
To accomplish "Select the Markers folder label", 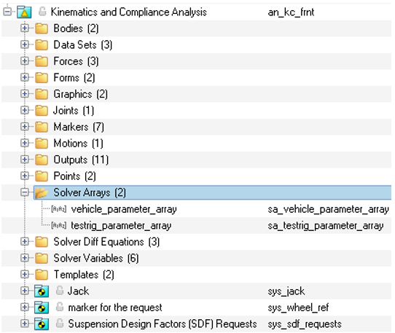I will [79, 127].
